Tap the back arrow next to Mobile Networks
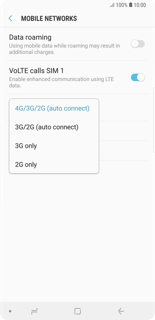The height and width of the screenshot is (320, 155). (10, 18)
